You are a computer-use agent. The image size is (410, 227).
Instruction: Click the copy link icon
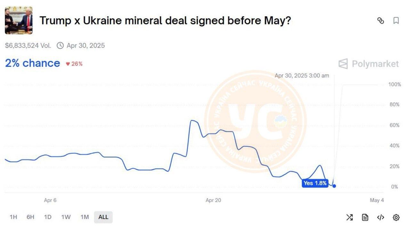tap(381, 21)
